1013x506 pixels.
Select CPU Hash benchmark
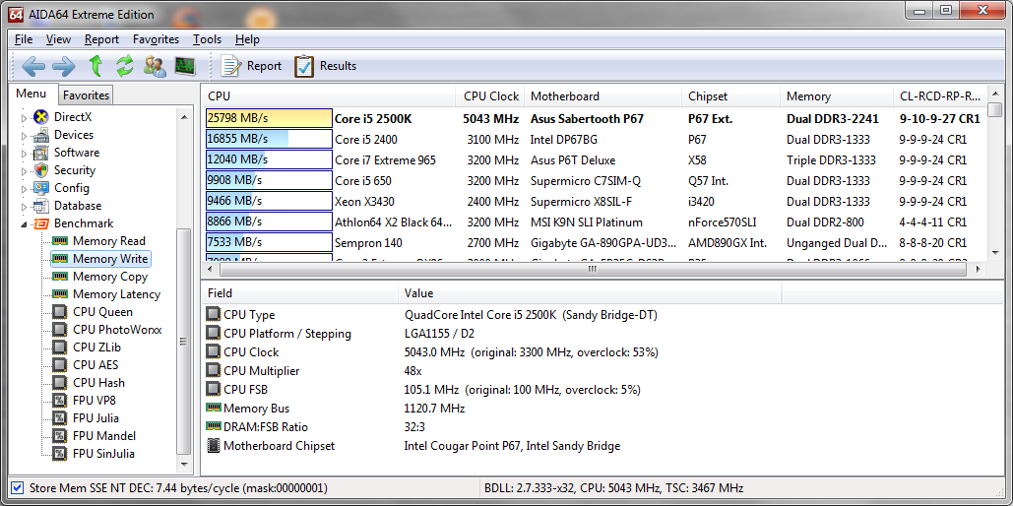coord(98,383)
